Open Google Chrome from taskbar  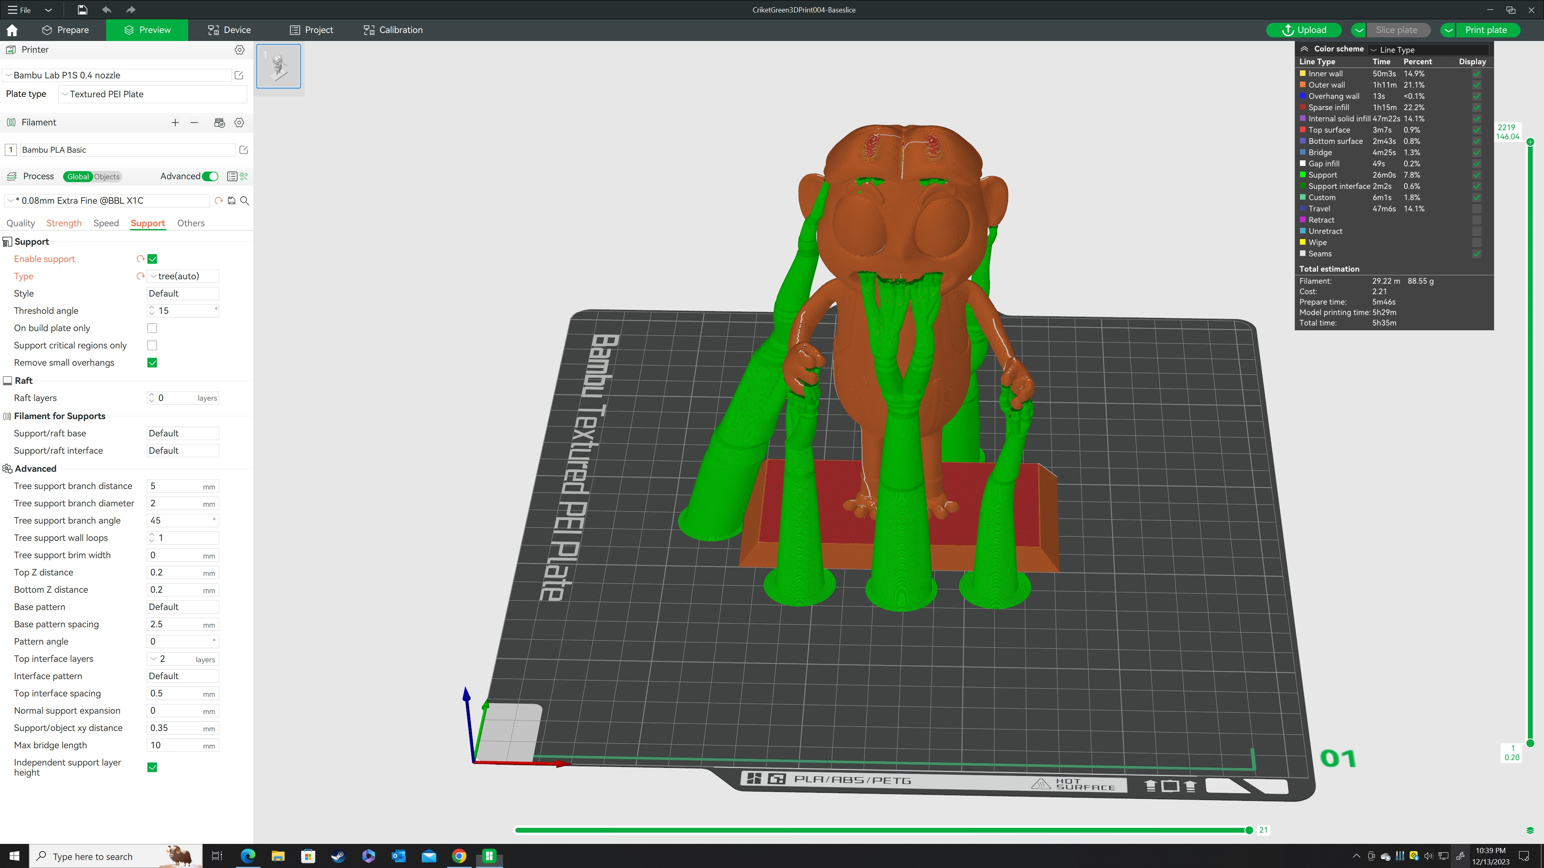pyautogui.click(x=459, y=856)
